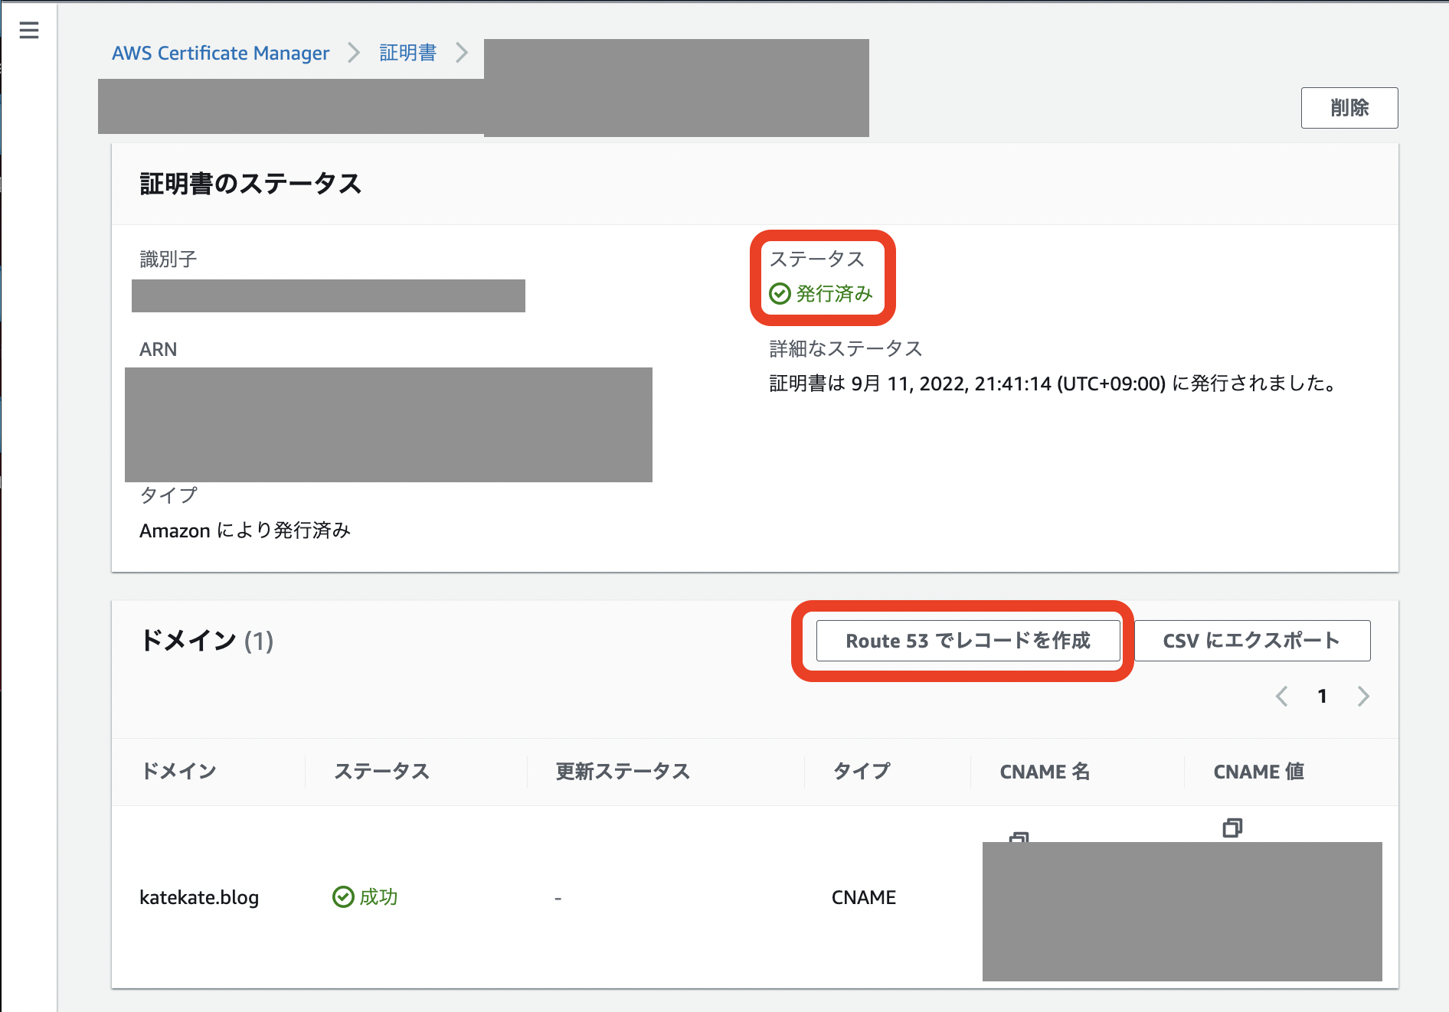Click the ドメイン column header
This screenshot has height=1012, width=1449.
[179, 771]
